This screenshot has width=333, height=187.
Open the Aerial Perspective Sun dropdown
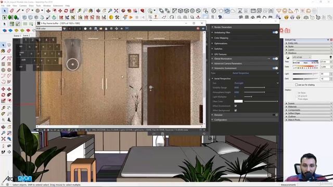[x=257, y=83]
